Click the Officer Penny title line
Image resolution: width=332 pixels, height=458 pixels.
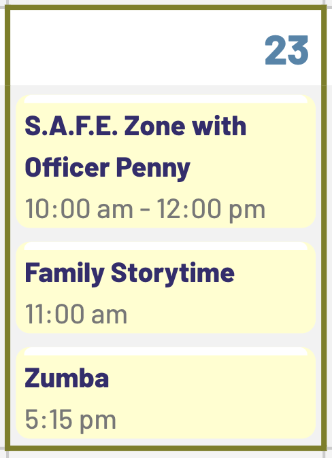tap(107, 167)
